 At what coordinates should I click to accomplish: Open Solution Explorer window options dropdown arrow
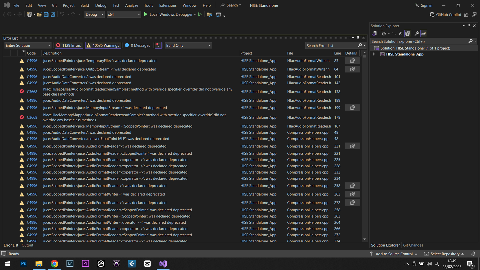[464, 26]
